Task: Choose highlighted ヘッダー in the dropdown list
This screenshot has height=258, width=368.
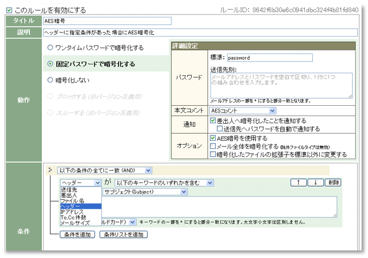Action: click(x=81, y=206)
